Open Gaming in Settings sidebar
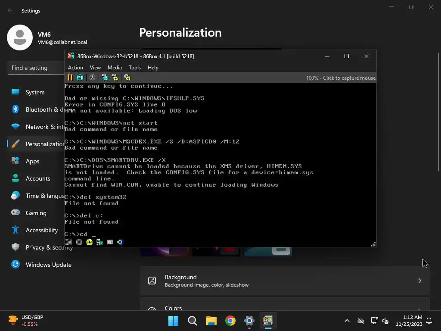 [x=35, y=213]
